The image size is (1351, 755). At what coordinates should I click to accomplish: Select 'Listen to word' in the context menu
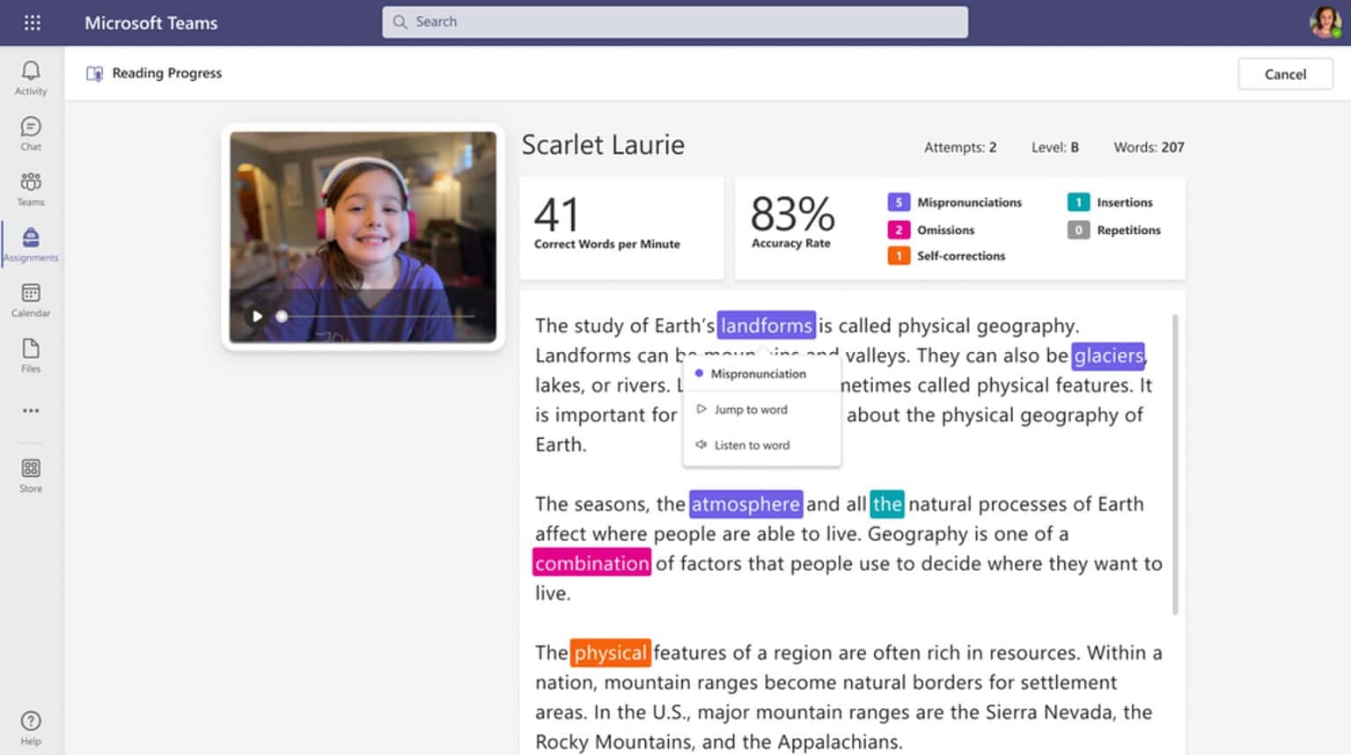(752, 444)
